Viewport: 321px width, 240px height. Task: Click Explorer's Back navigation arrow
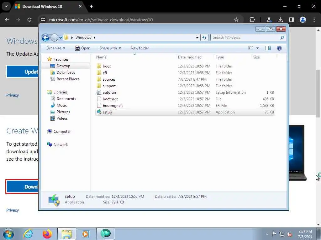[45, 37]
